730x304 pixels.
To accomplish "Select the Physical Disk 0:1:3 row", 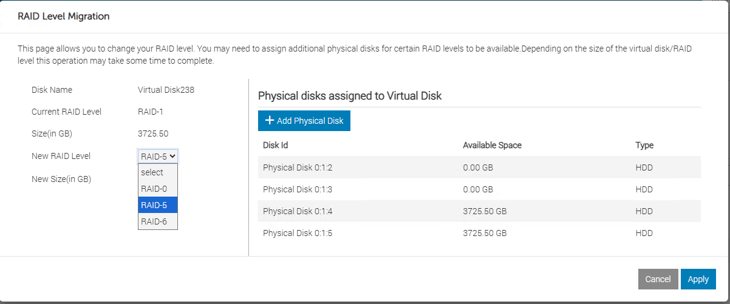I will point(479,189).
